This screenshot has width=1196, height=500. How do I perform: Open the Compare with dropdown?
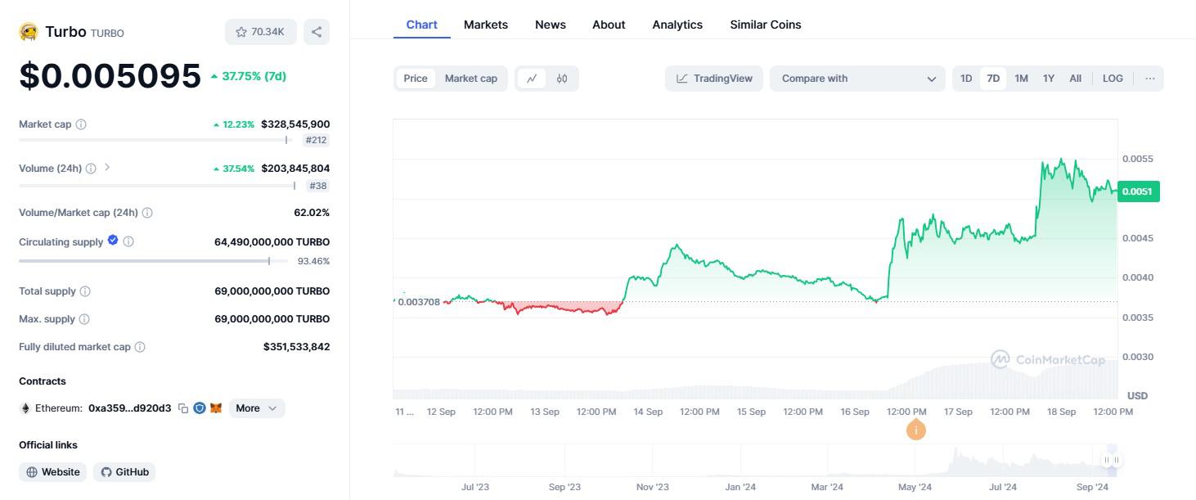pyautogui.click(x=858, y=79)
